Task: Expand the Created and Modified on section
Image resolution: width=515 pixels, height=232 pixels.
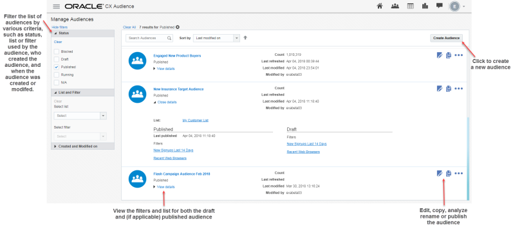Action: tap(83, 146)
